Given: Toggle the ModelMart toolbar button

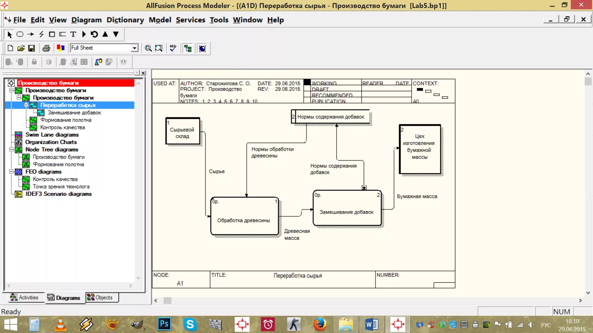Looking at the screenshot, I should 202,48.
